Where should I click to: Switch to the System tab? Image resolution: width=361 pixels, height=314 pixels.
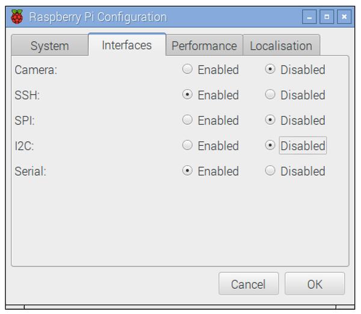(x=49, y=46)
